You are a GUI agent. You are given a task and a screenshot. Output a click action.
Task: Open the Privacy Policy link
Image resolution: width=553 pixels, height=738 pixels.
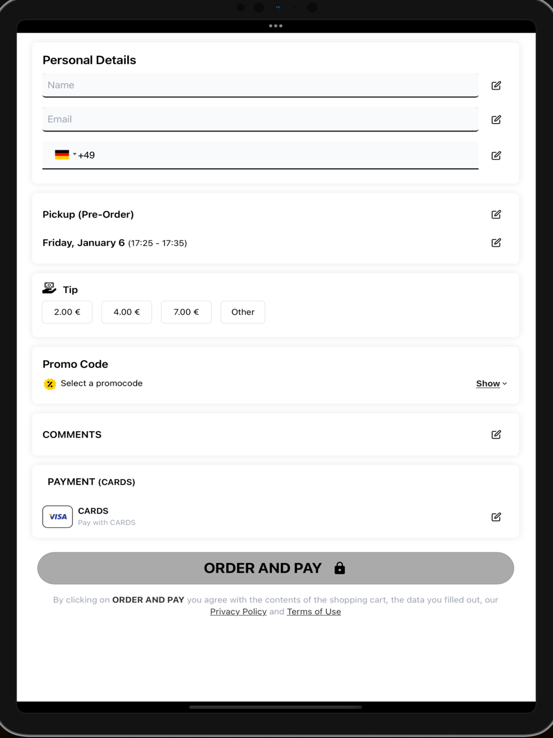238,611
